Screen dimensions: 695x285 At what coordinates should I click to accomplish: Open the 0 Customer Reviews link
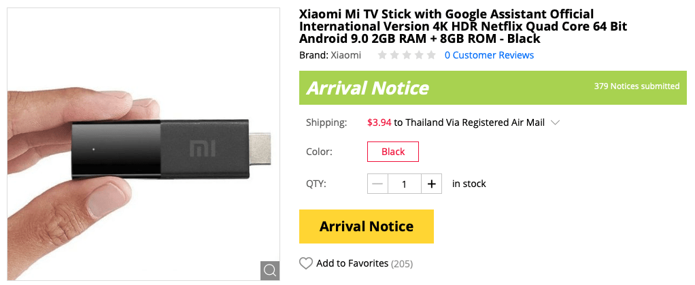(x=489, y=55)
